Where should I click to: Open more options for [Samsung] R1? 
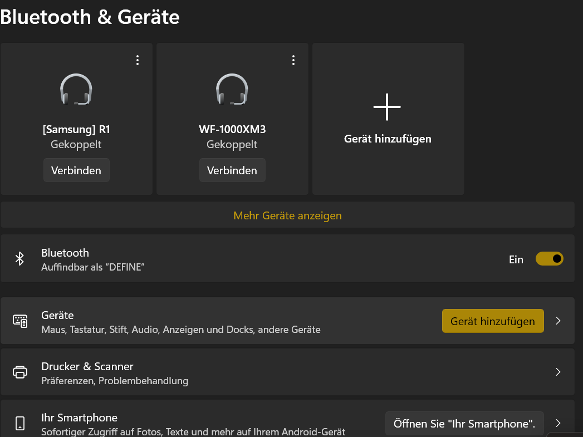click(138, 61)
